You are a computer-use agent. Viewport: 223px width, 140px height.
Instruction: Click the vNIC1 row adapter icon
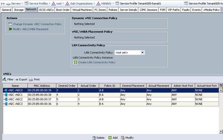6,95
